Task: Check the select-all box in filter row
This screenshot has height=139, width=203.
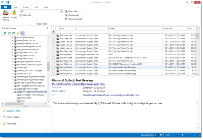Action: click(x=53, y=32)
